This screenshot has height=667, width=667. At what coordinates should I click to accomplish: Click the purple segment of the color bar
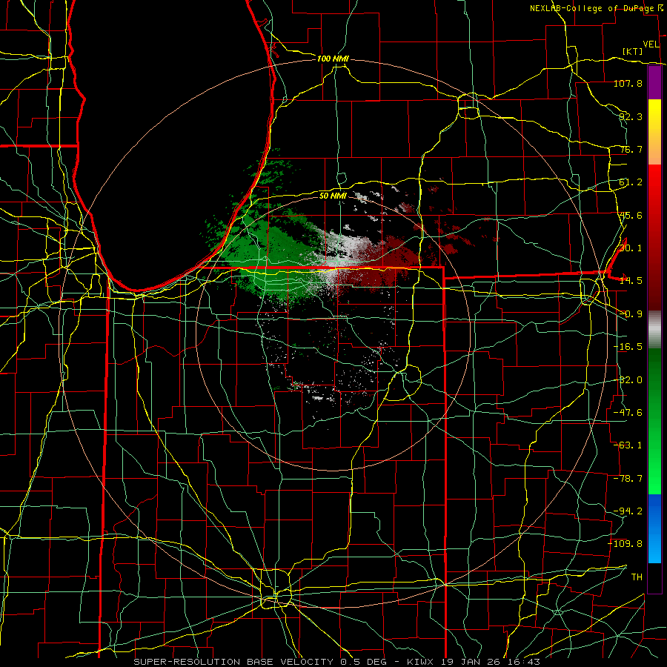click(x=654, y=82)
